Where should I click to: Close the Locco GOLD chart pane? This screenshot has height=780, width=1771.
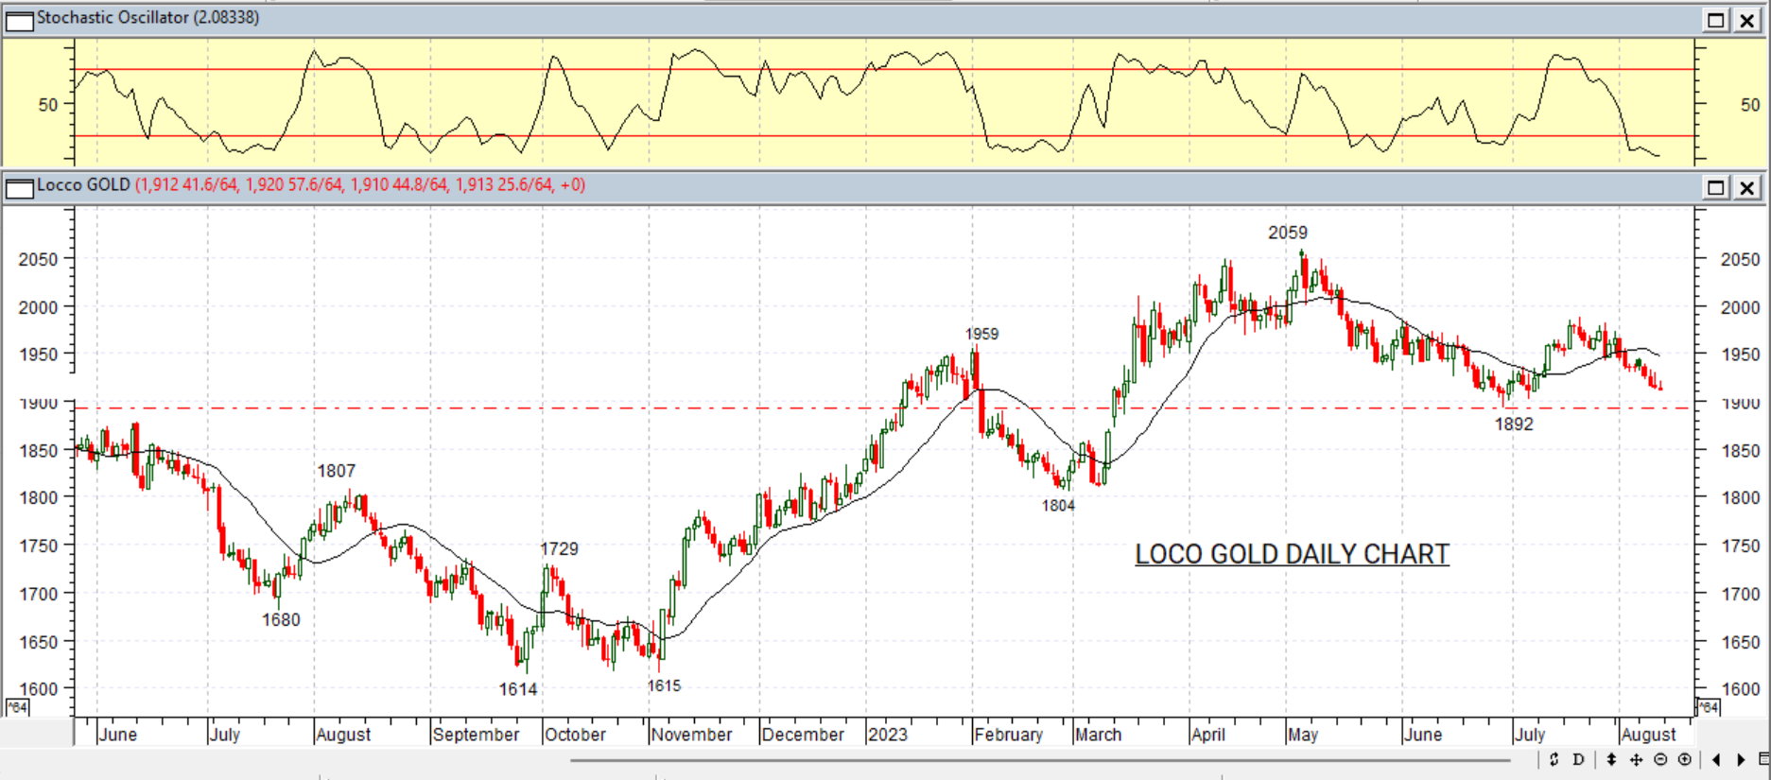point(1747,187)
